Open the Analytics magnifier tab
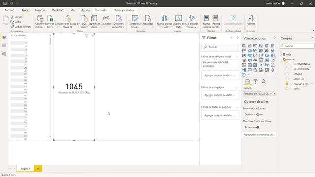The image size is (315, 177). 264,81
